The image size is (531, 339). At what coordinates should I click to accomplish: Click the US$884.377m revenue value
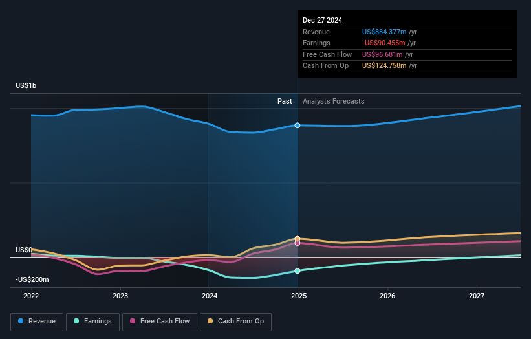[x=384, y=32]
